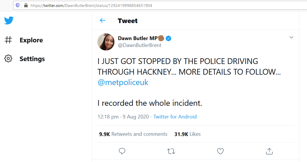Open the @DawnButlerBrent handle link
Screen dimensions: 307x162
[140, 45]
